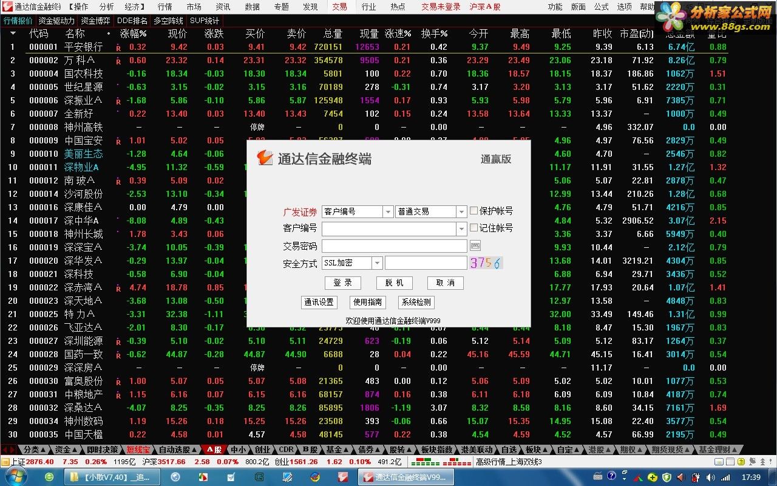Select the 美丽生态 stock row
Image resolution: width=777 pixels, height=486 pixels.
(364, 154)
